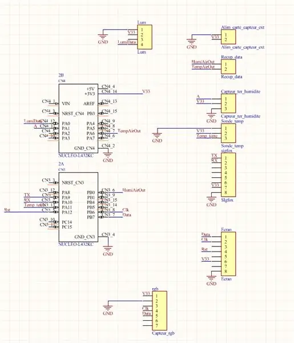This screenshot has width=294, height=343.
Task: Click the Clk label at rgb connector
Action: coord(146,308)
